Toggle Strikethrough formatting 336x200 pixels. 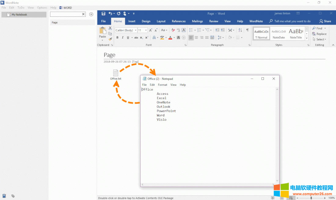coord(136,38)
